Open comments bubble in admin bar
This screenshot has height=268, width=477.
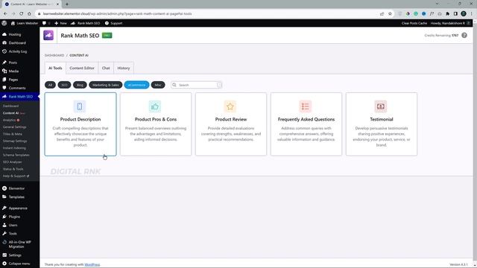click(x=44, y=23)
